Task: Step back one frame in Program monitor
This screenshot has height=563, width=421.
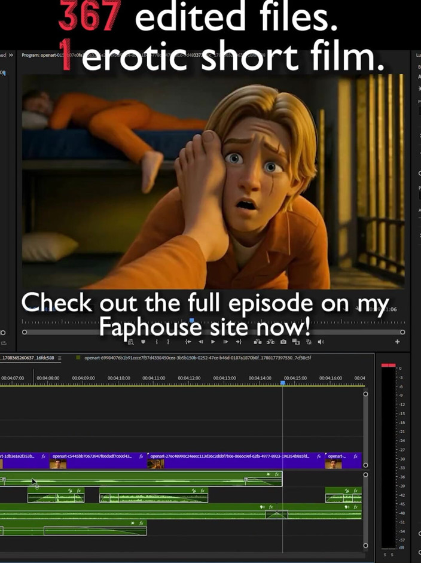Action: (201, 342)
